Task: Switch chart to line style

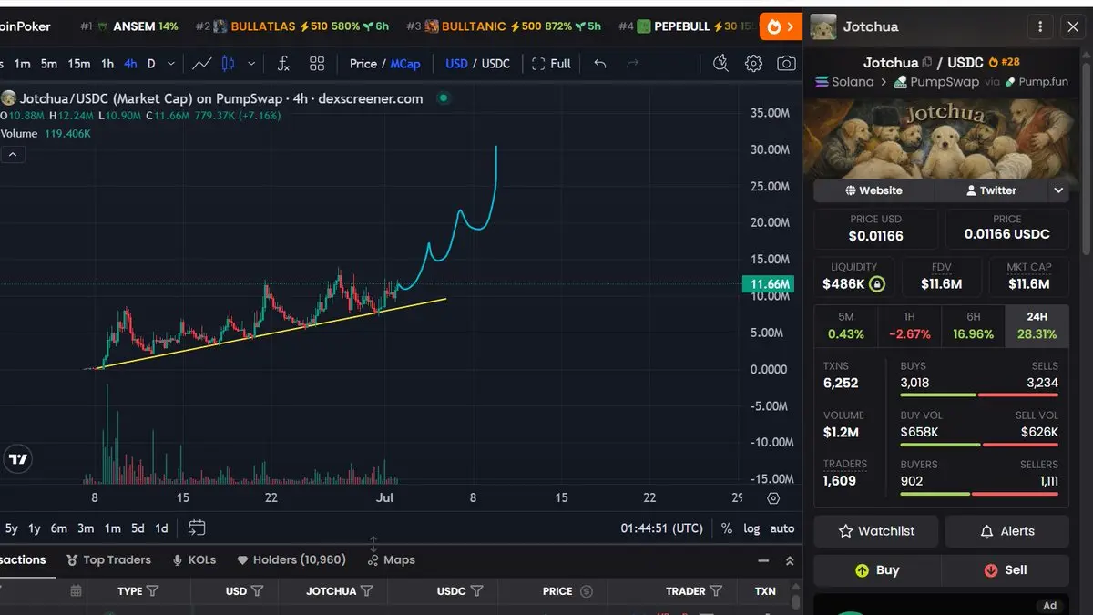Action: 202,64
